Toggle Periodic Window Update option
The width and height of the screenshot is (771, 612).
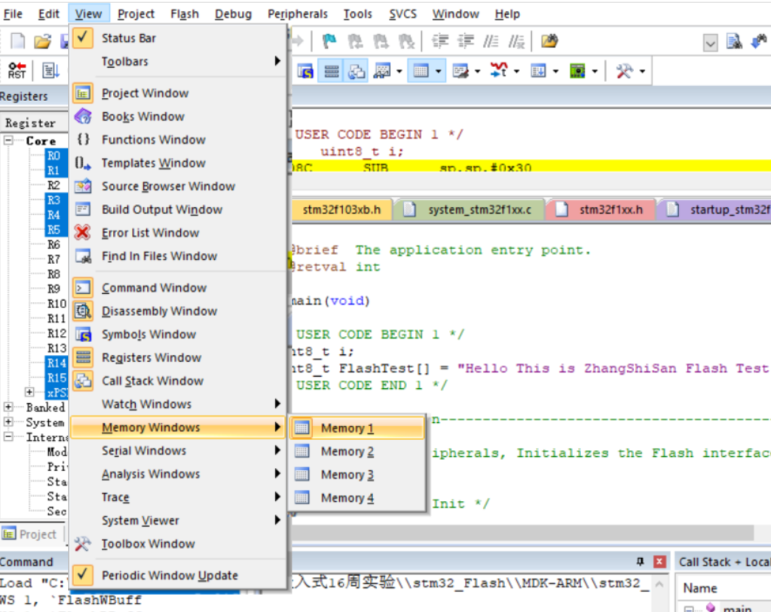(83, 574)
